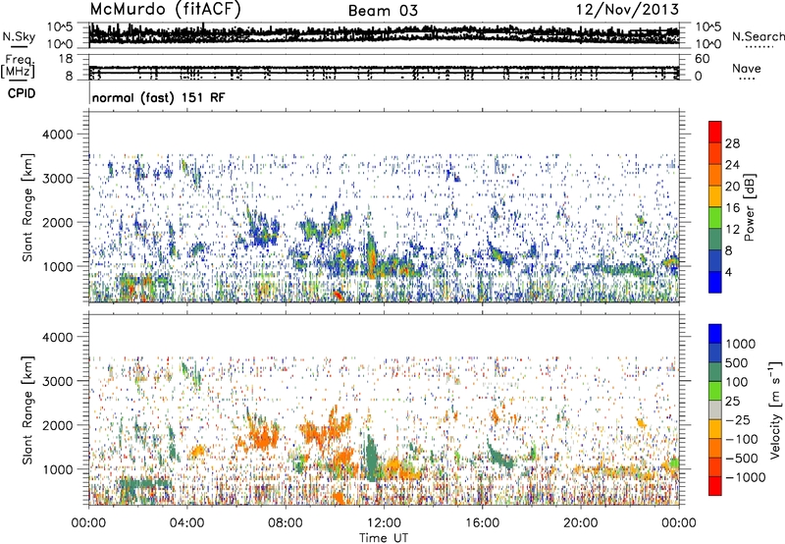This screenshot has height=544, width=785.
Task: Select Slant Range [km] label of power panel
Action: (27, 207)
